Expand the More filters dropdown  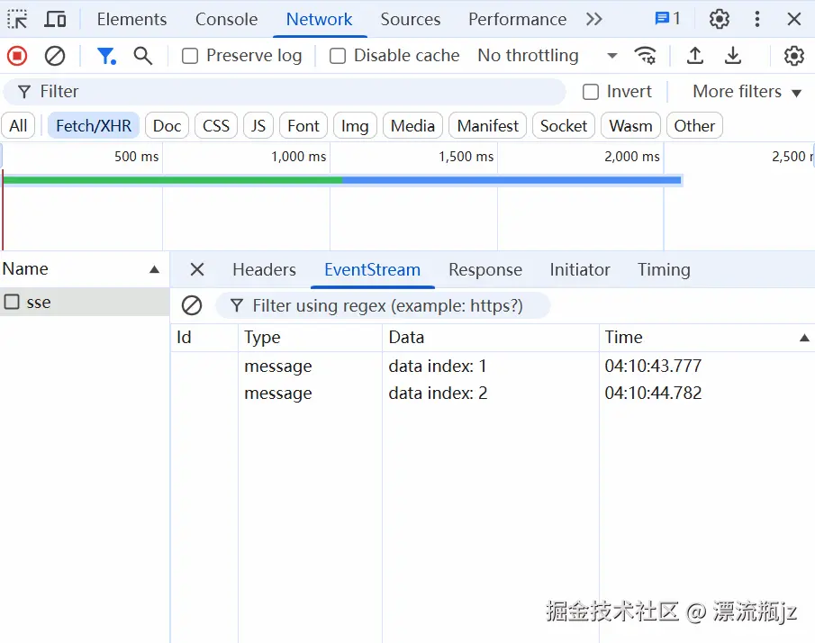click(x=747, y=92)
